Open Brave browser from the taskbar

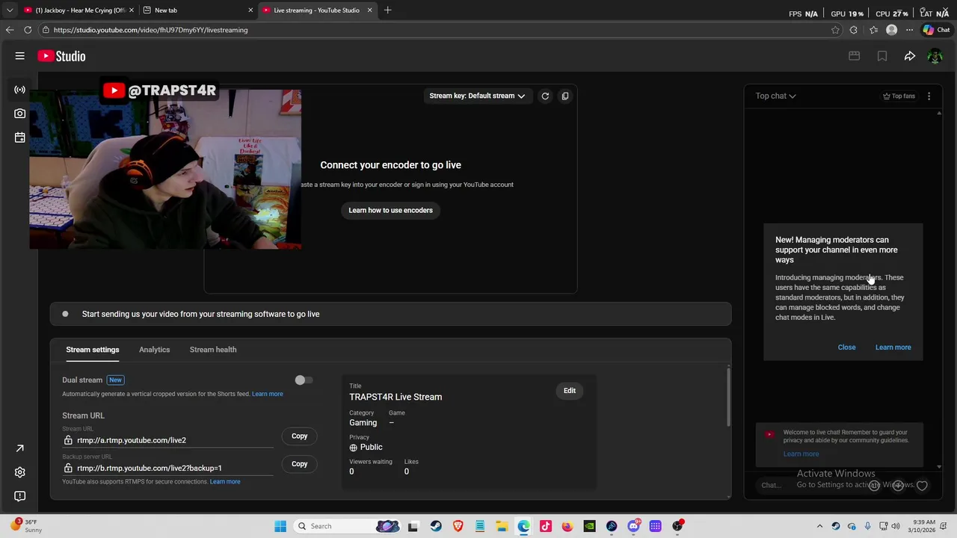click(x=458, y=526)
